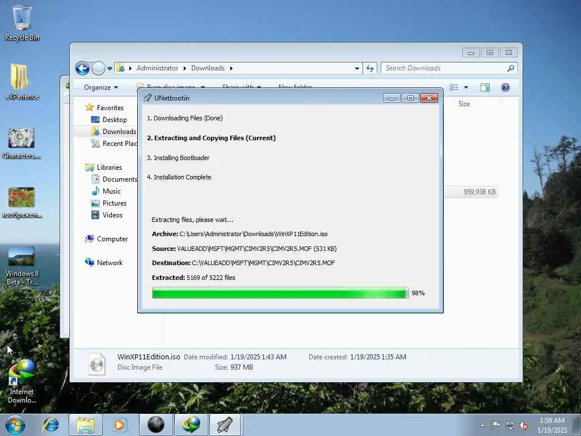581x436 pixels.
Task: Open the more view options dropdown arrow
Action: point(466,87)
